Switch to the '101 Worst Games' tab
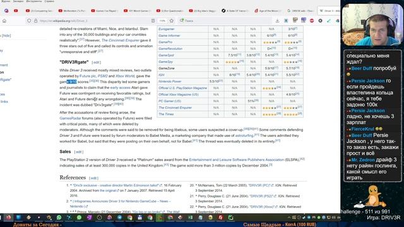404x227 pixels. (137, 11)
